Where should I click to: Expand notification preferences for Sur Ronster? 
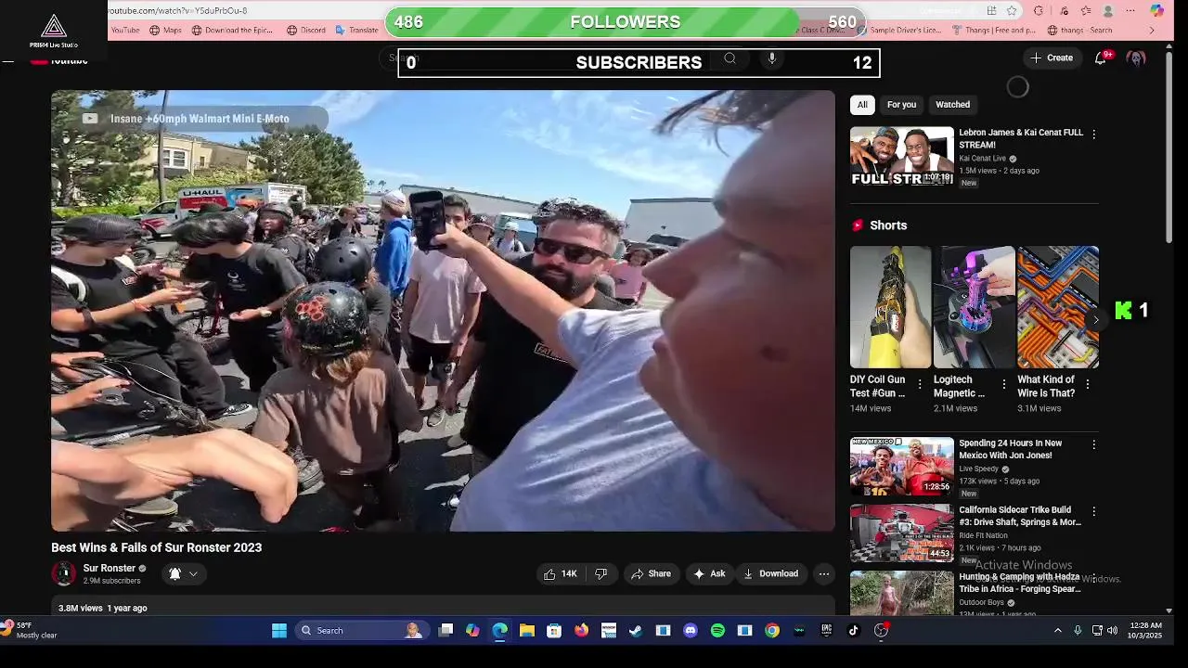click(183, 573)
